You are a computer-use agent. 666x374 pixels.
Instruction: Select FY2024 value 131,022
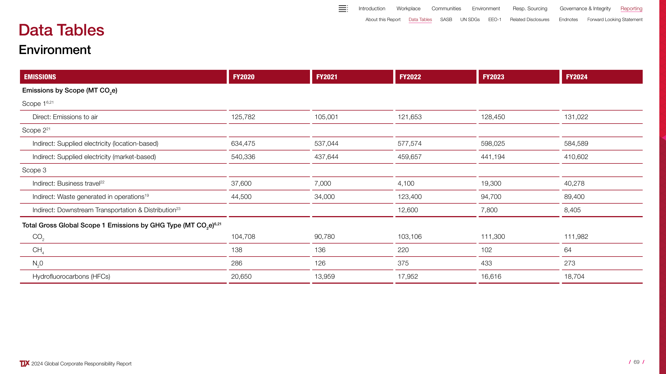click(x=576, y=117)
